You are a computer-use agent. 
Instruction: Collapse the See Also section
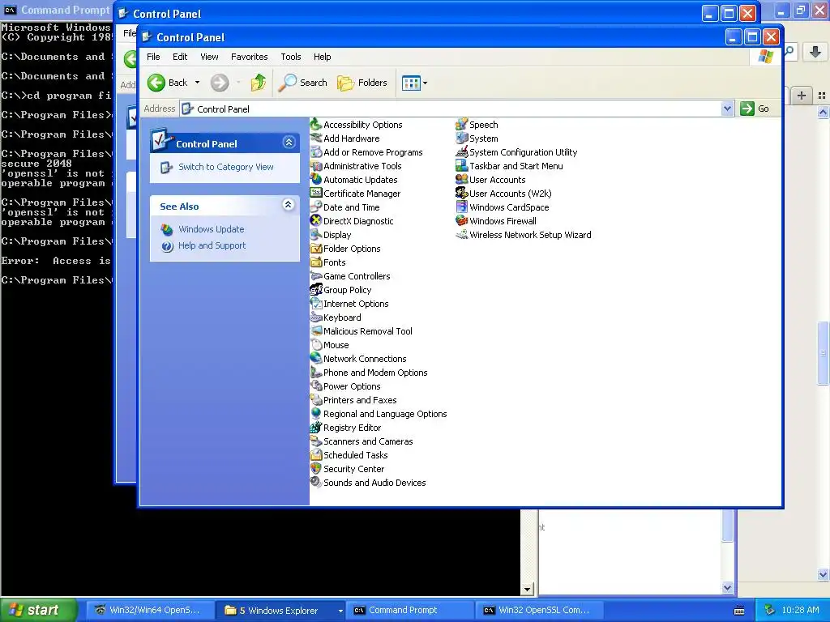[288, 205]
